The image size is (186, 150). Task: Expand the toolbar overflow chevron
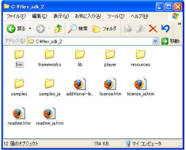(x=179, y=24)
